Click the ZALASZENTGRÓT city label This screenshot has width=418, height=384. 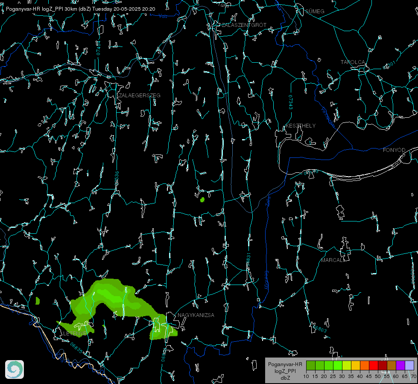pyautogui.click(x=244, y=25)
